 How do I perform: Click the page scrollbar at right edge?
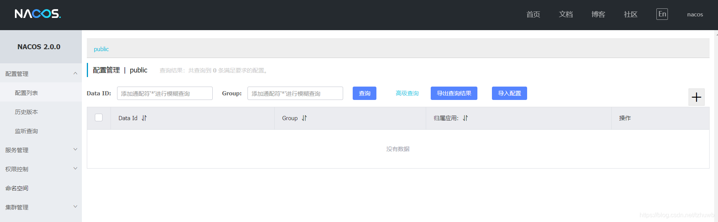click(716, 126)
